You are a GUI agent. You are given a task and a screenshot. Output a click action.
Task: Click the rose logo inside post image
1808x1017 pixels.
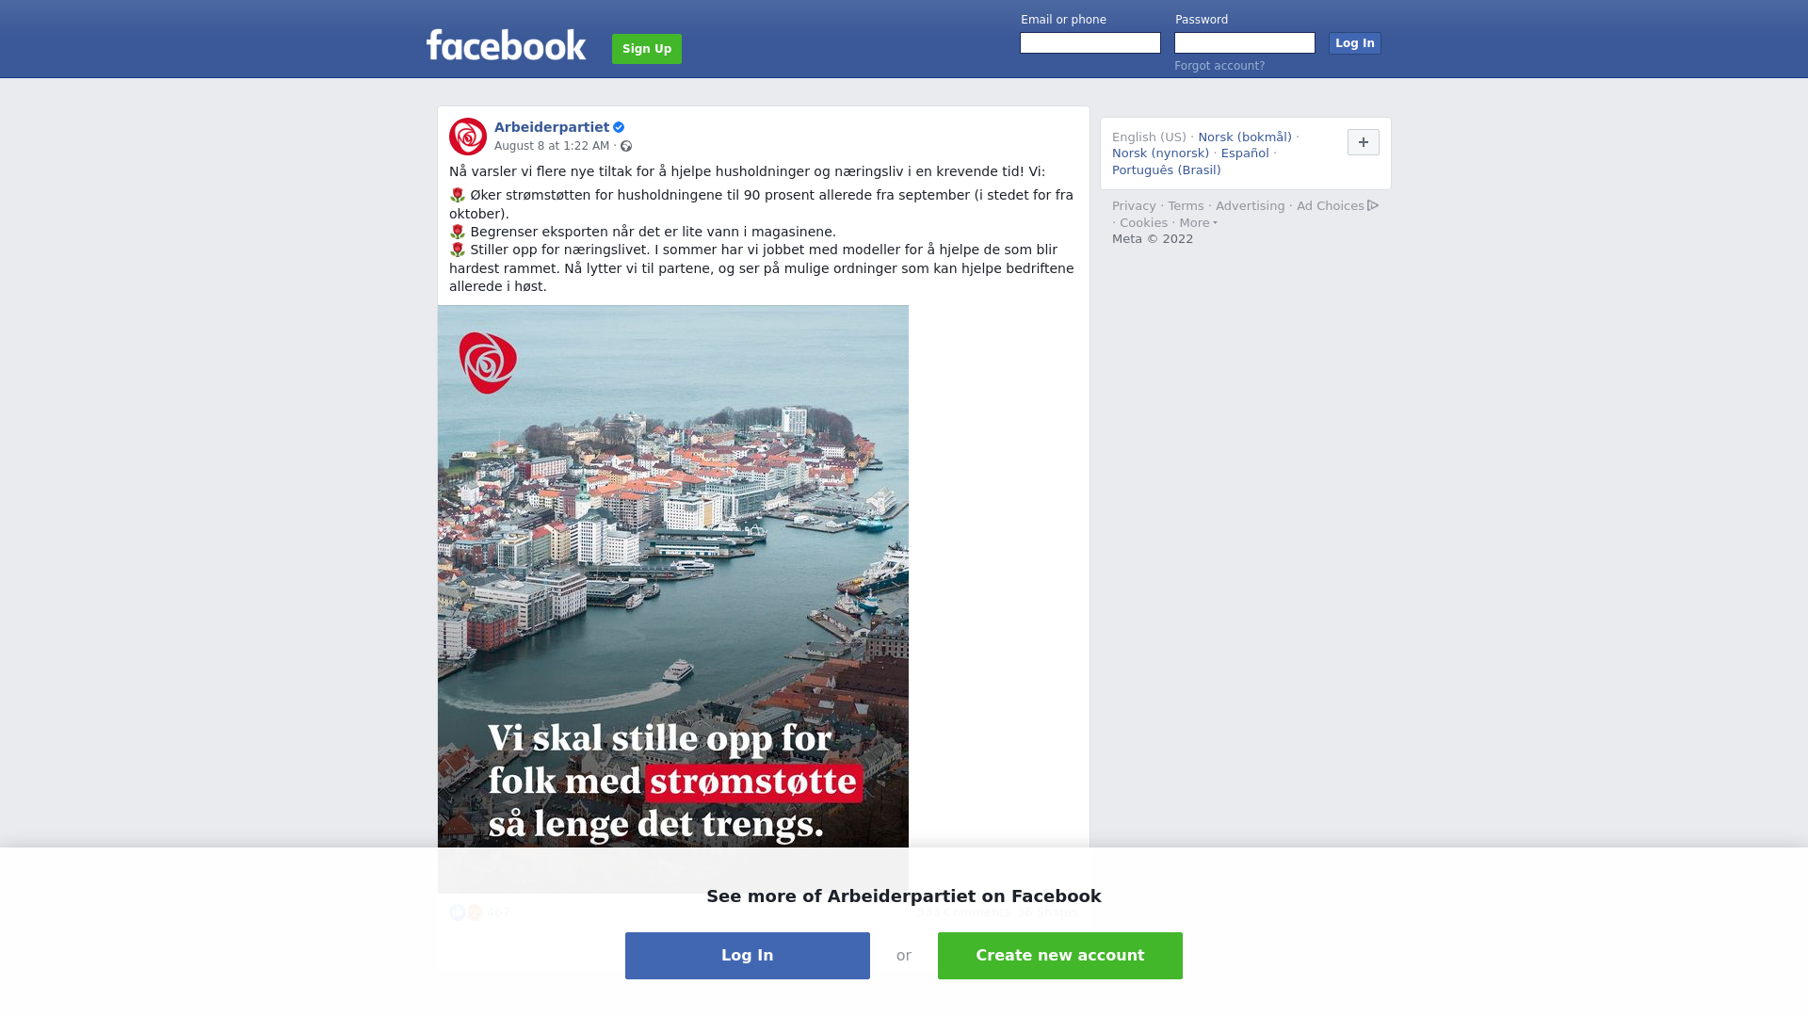488,363
